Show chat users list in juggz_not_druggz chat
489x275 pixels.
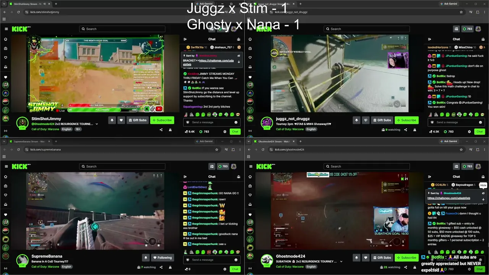(483, 39)
